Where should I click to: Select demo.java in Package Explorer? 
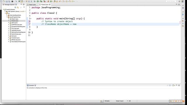point(14,23)
